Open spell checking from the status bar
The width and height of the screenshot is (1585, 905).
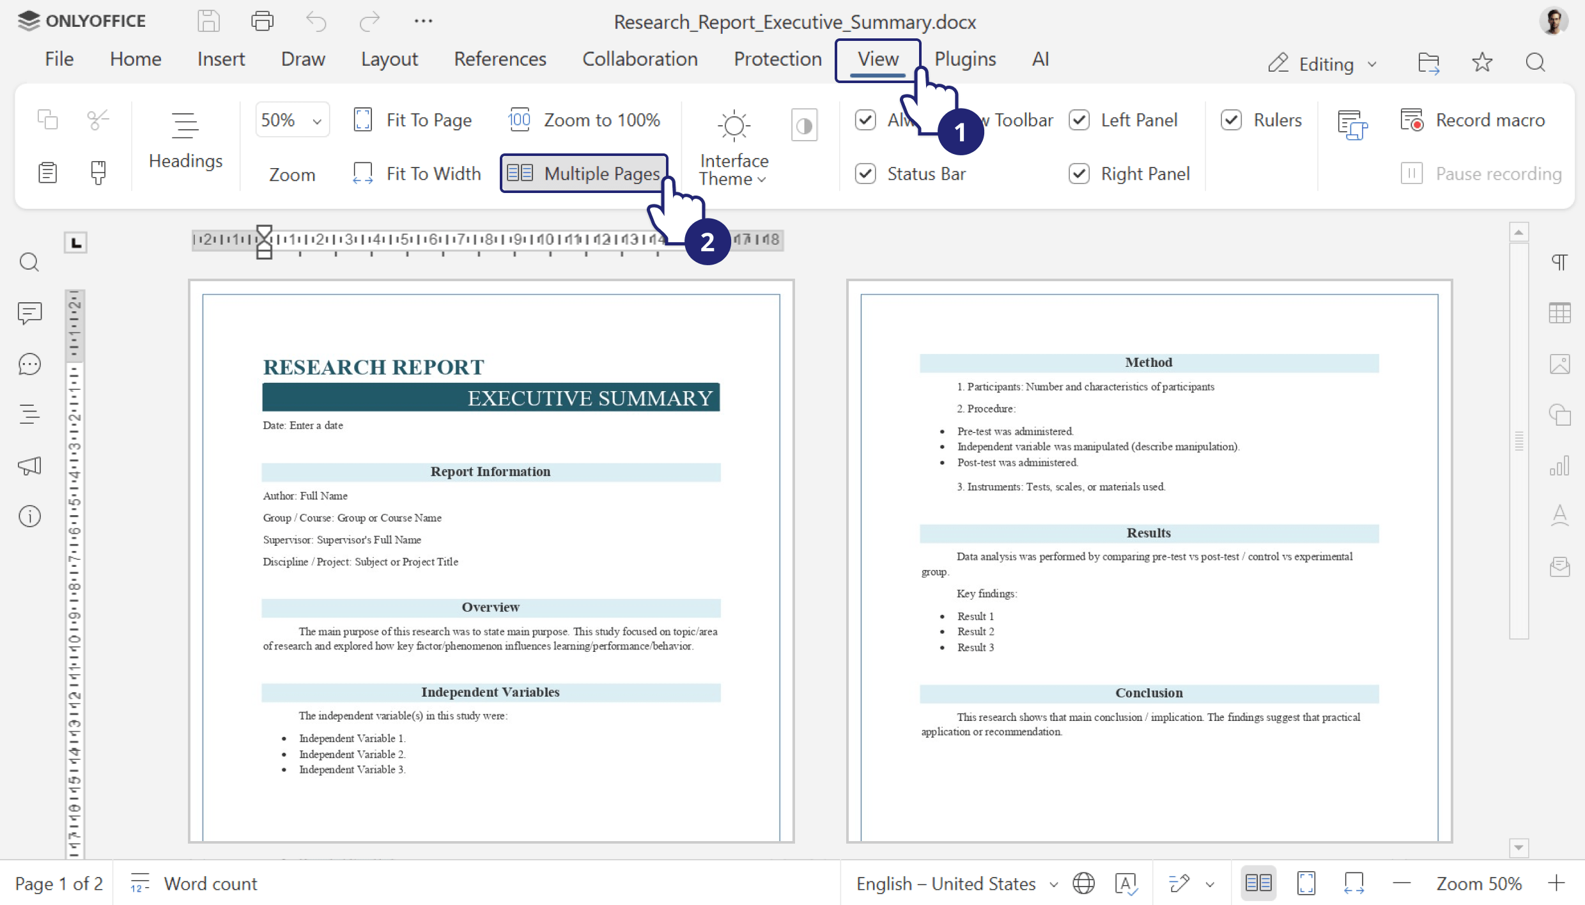pyautogui.click(x=1126, y=883)
